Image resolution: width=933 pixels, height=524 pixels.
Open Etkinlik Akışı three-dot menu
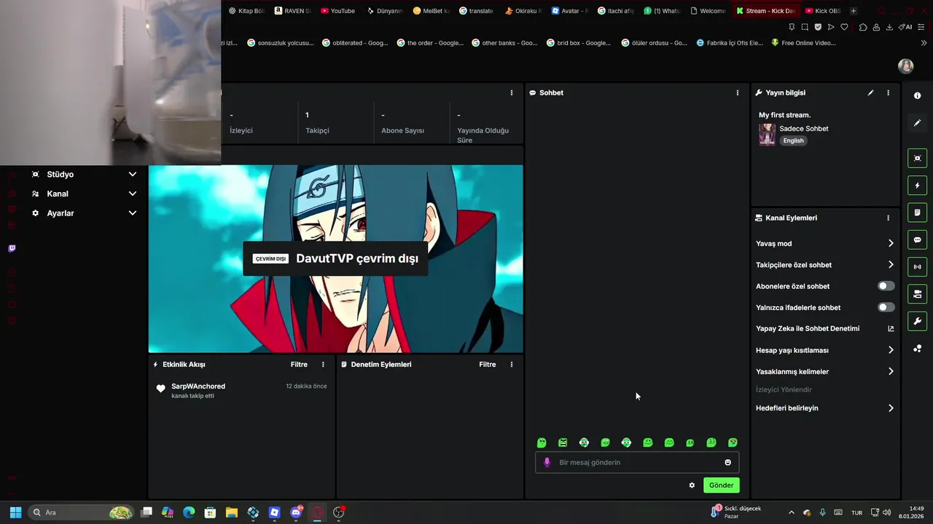(x=323, y=364)
